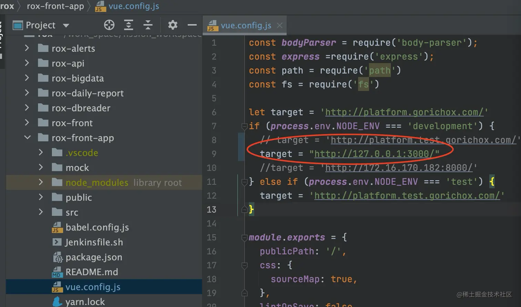Viewport: 521px width, 307px height.
Task: Click the Jenkinsfile.sh shell file icon
Action: click(57, 242)
